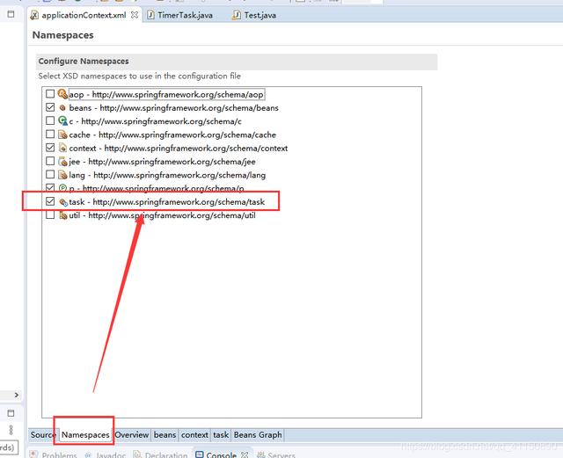
Task: Uncheck the context namespace checkbox
Action: click(x=50, y=148)
